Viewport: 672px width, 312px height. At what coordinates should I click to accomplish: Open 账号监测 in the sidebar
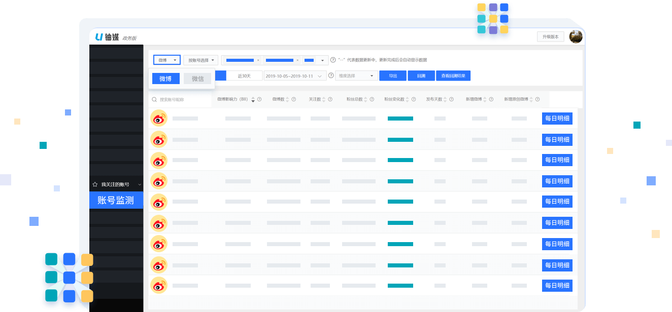(116, 200)
